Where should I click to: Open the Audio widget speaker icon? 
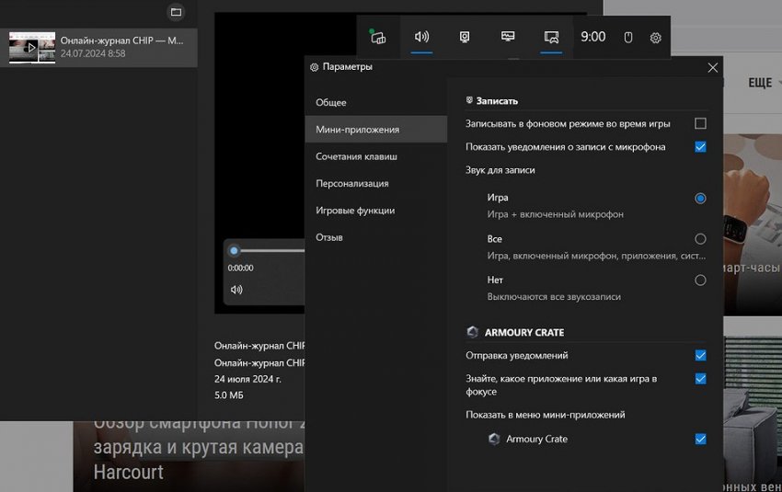tap(422, 38)
